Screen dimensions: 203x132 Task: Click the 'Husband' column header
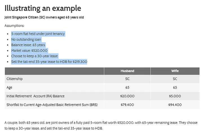127,71
